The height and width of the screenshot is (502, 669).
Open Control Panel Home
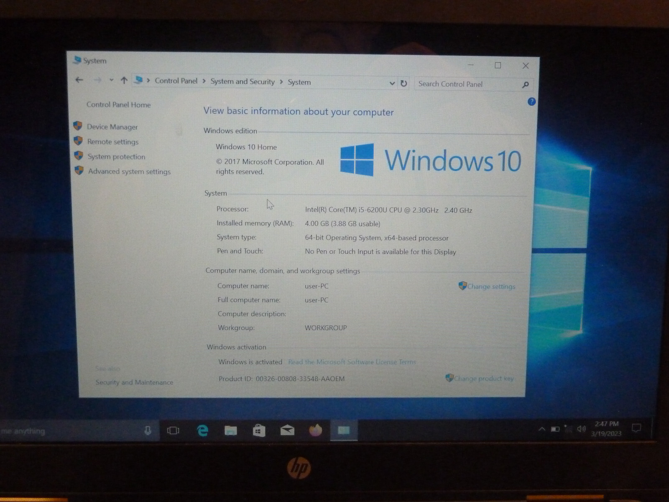(x=118, y=105)
